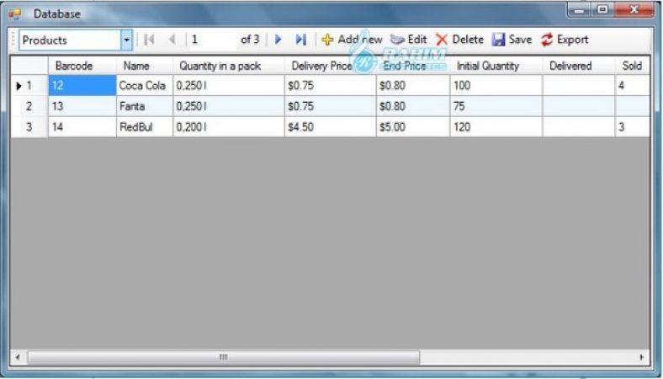Save changes with the Save button
The width and height of the screenshot is (663, 379).
512,40
